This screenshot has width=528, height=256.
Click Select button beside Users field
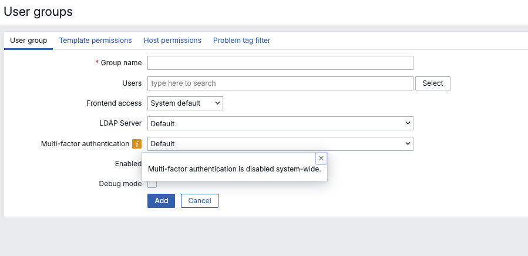(432, 83)
